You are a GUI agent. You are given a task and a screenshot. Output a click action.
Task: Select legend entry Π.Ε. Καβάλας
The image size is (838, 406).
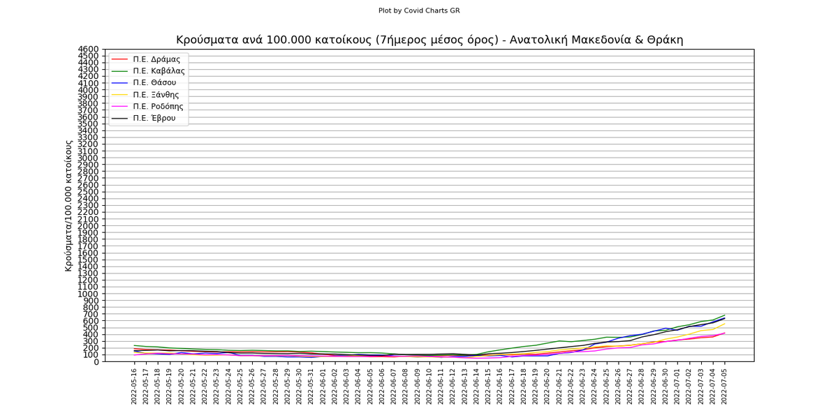tap(149, 71)
